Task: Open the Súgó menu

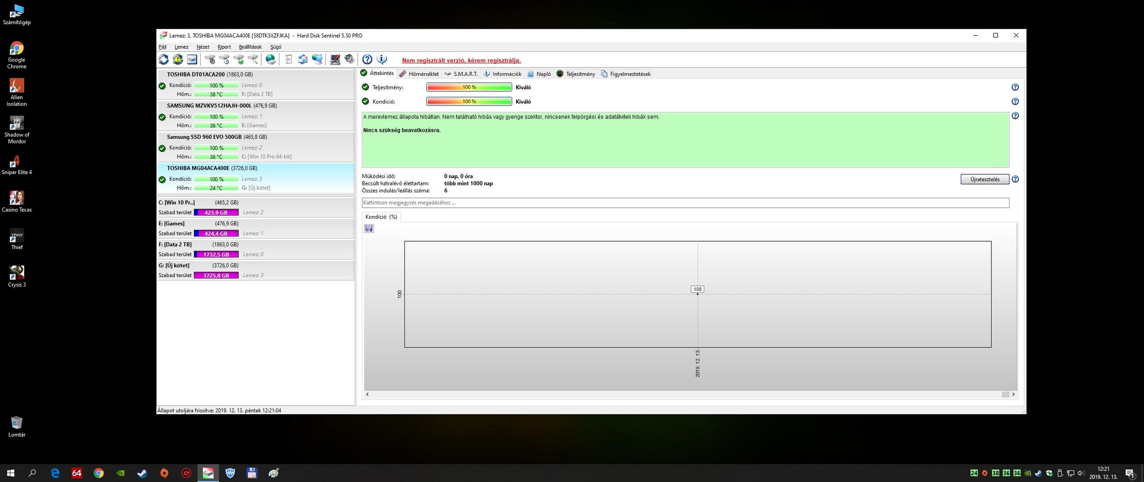Action: (x=276, y=47)
